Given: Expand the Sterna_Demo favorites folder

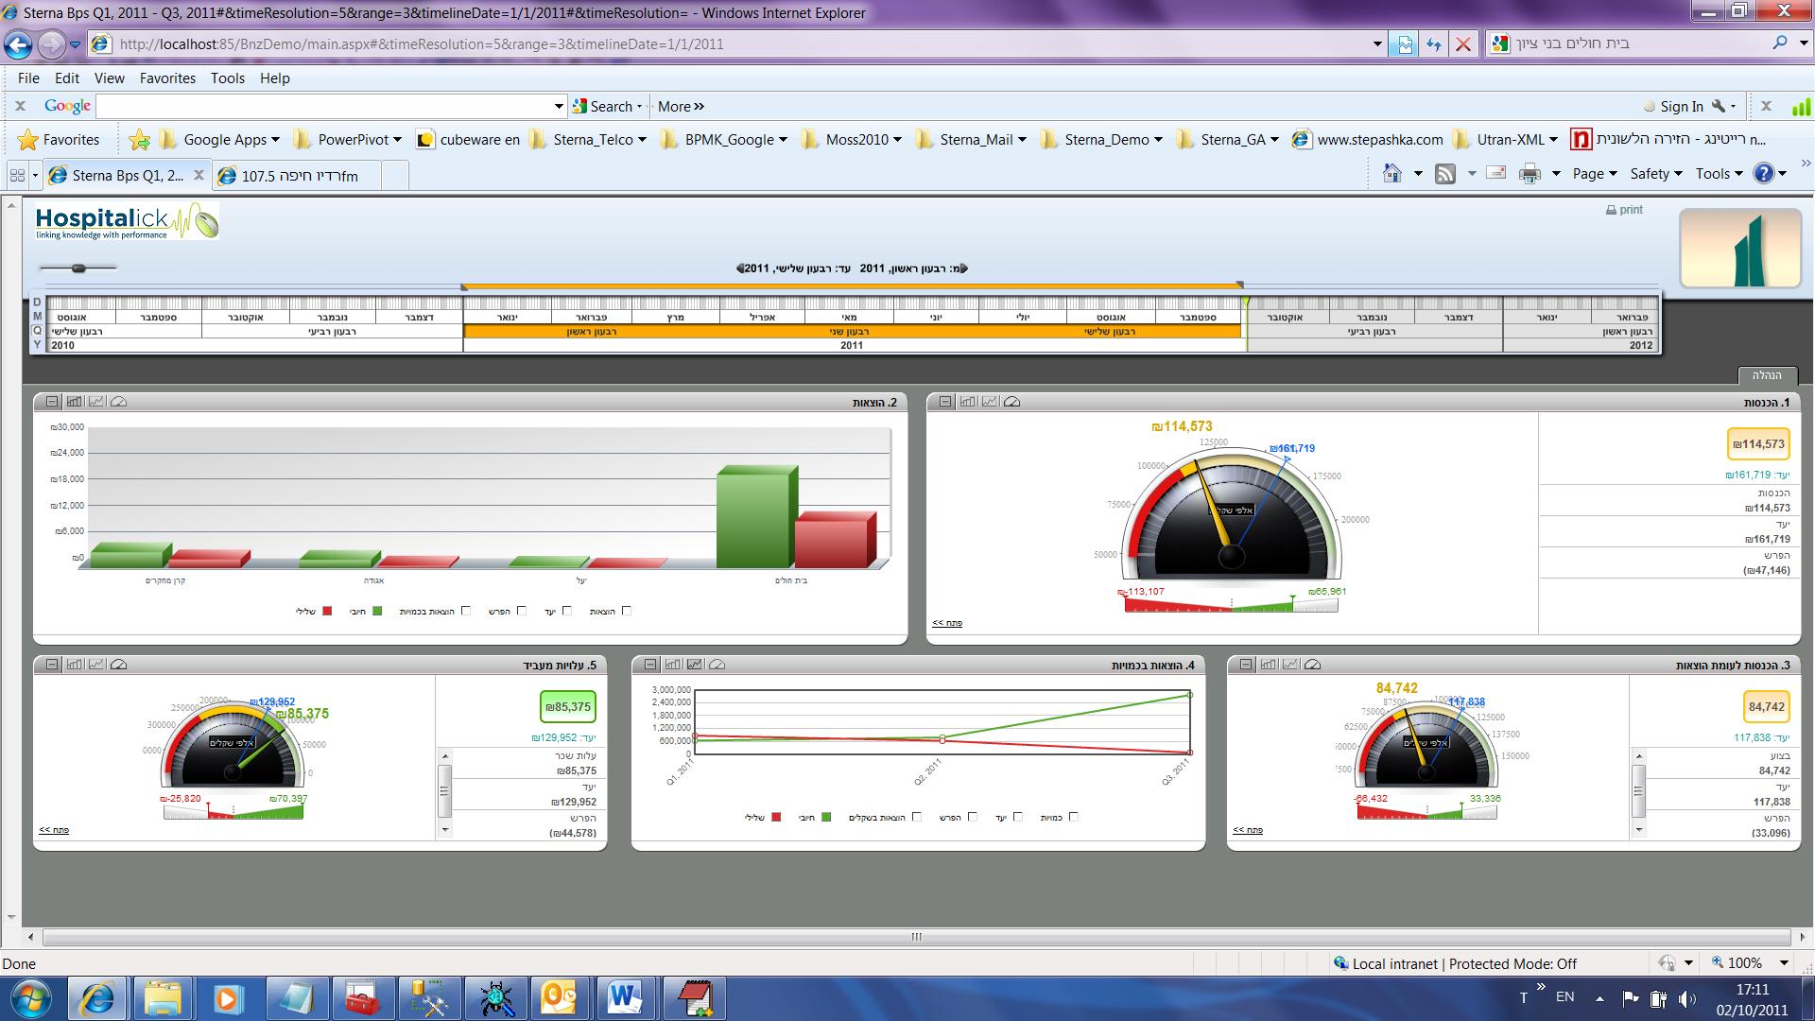Looking at the screenshot, I should 1106,140.
